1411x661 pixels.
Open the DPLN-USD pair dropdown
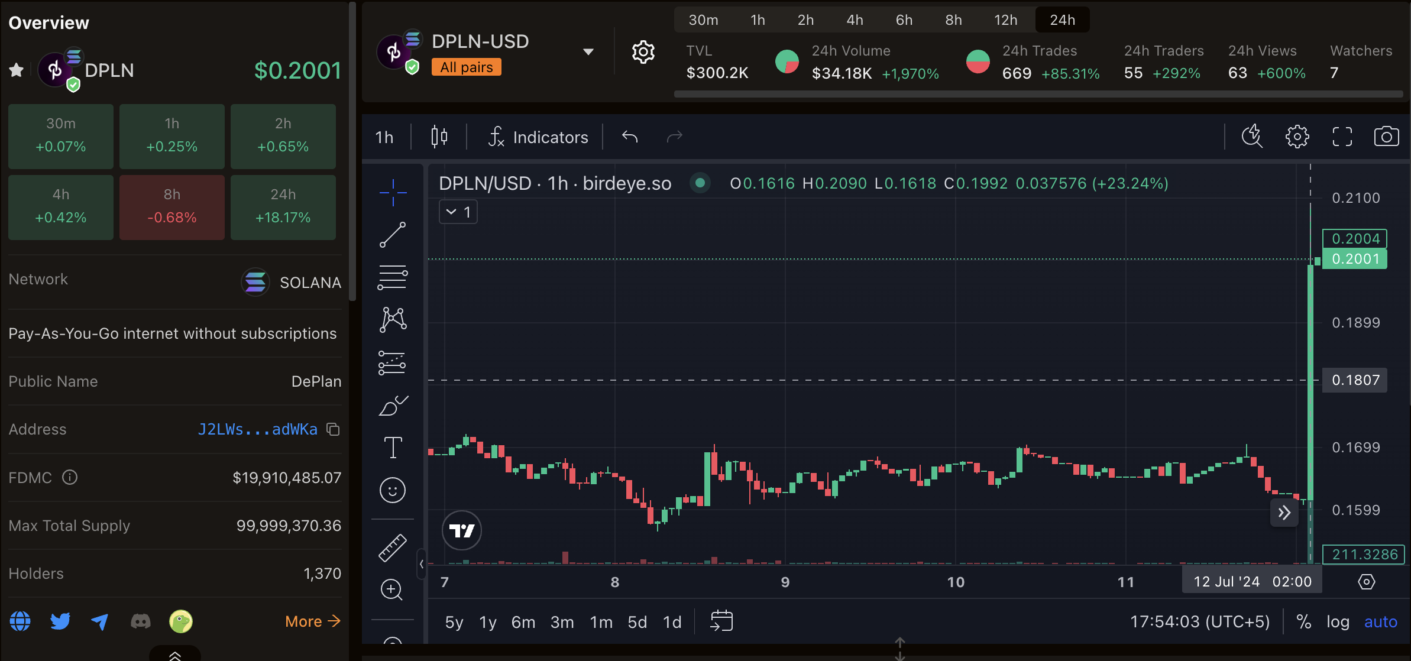[x=588, y=52]
